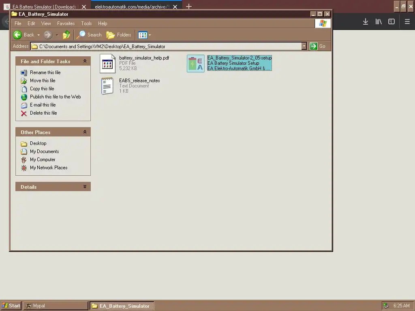Close the EA Battery Simulator Downloads tab
This screenshot has height=311, width=415.
coord(84,7)
